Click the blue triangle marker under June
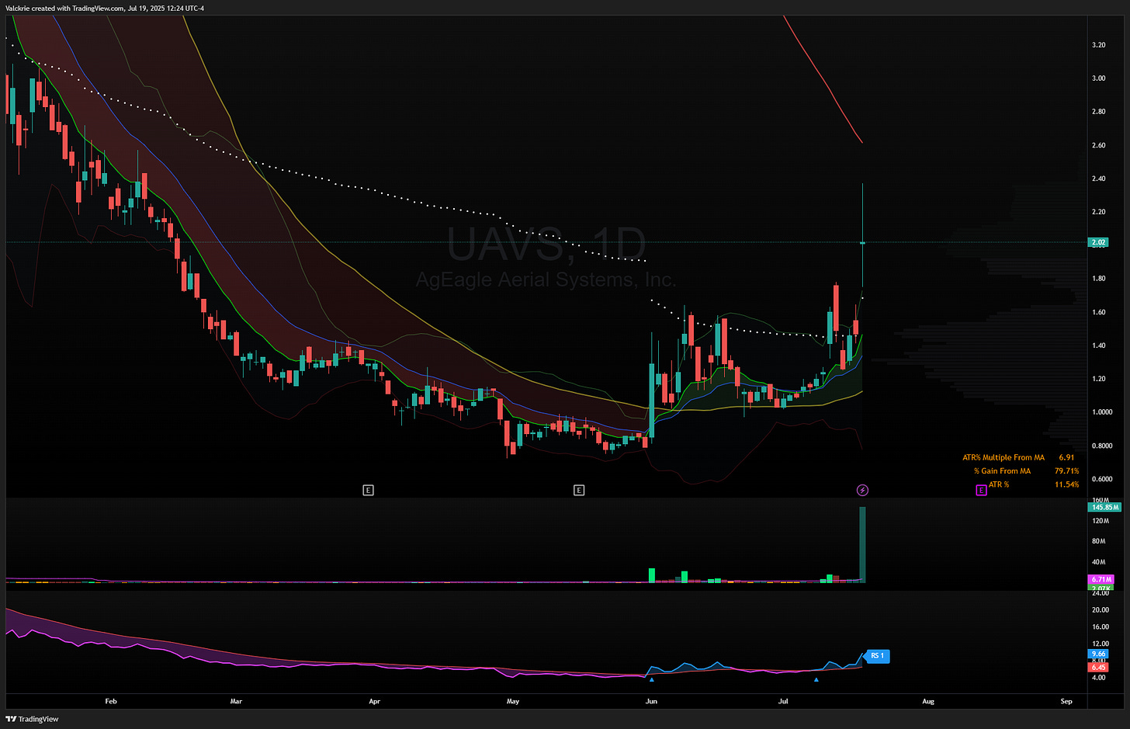1130x729 pixels. tap(651, 679)
